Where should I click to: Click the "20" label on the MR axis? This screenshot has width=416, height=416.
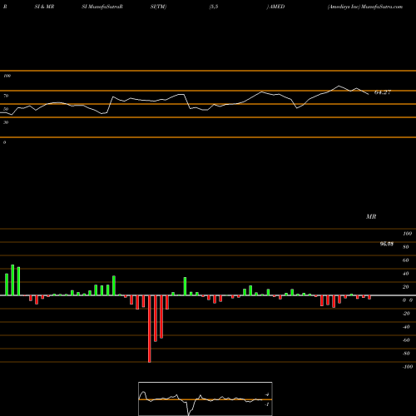point(406,287)
